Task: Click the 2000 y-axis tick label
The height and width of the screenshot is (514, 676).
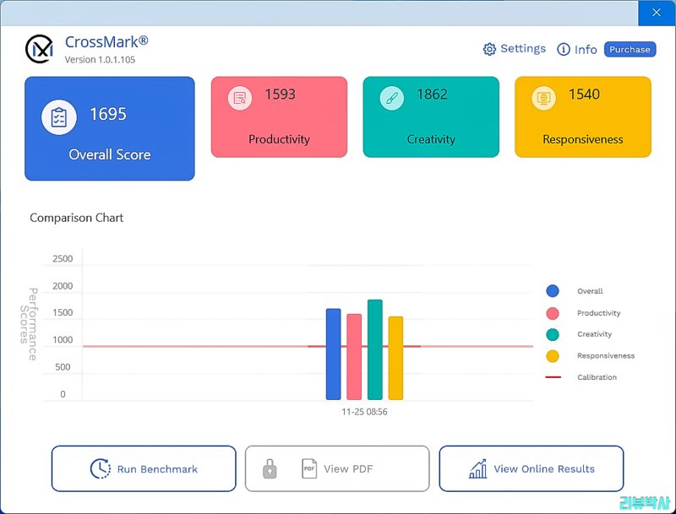Action: point(63,286)
